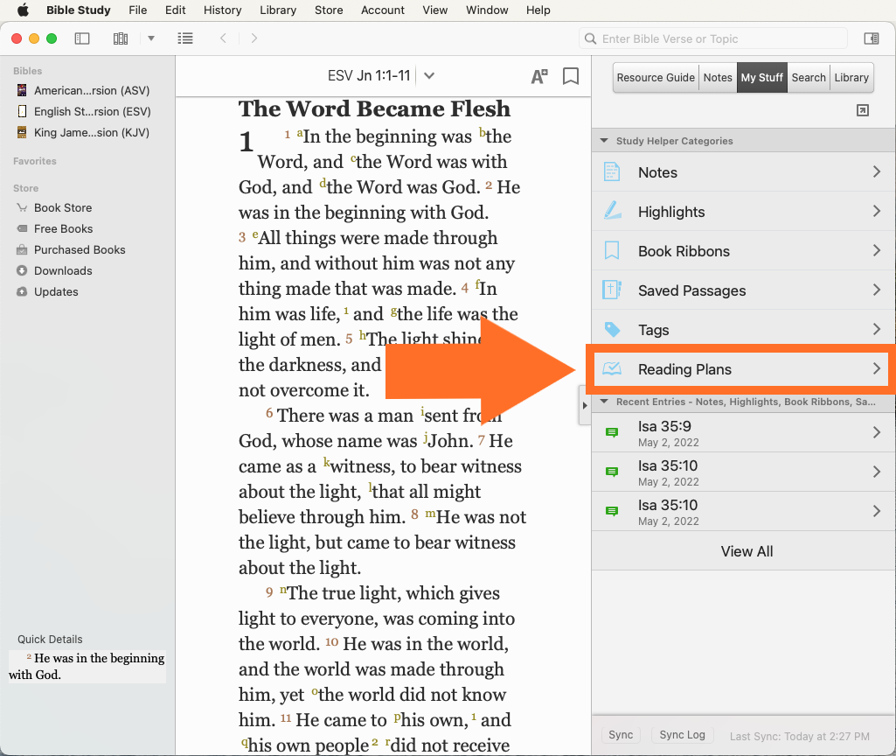The image size is (896, 756).
Task: Click the table of contents list icon
Action: [185, 38]
